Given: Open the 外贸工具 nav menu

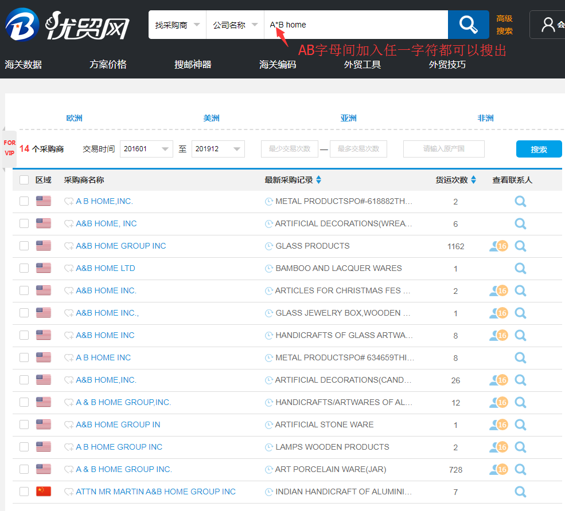Looking at the screenshot, I should tap(363, 65).
